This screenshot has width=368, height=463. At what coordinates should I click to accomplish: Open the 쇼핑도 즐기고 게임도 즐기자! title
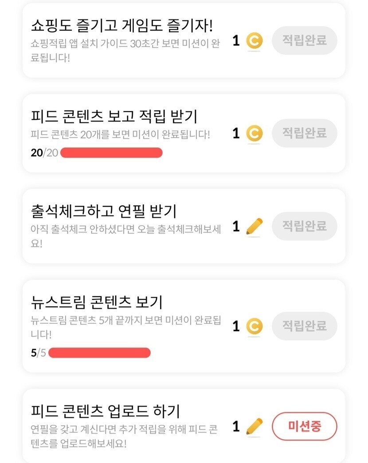[x=122, y=26]
